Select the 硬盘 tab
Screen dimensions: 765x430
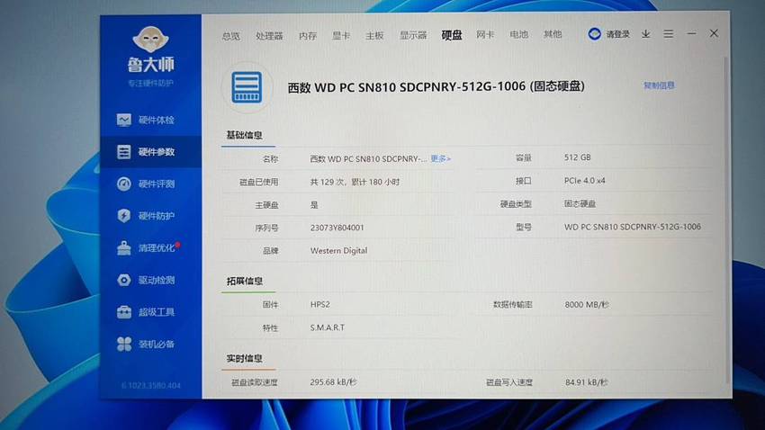(x=452, y=34)
